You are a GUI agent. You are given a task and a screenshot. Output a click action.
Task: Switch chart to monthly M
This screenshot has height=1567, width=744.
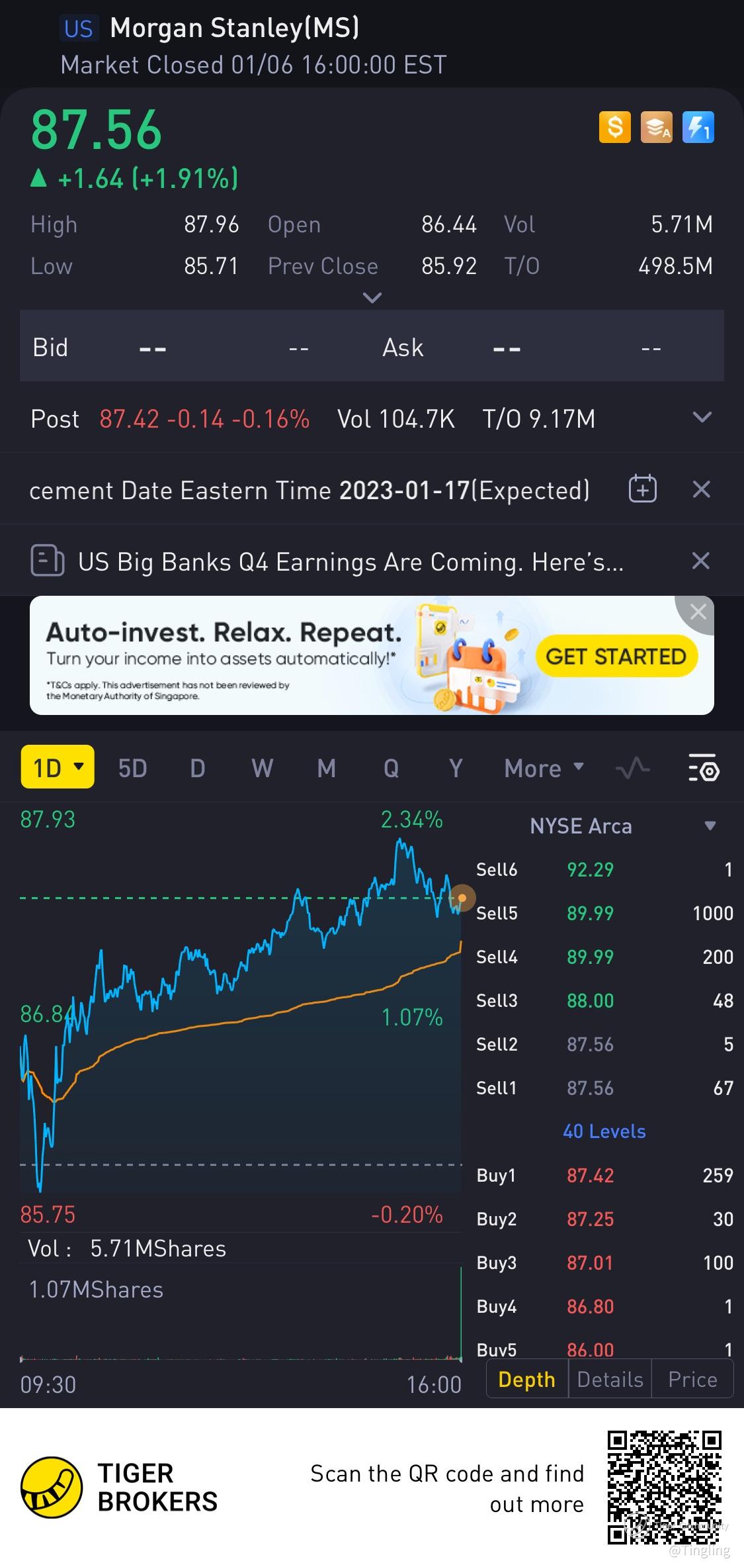click(x=327, y=768)
